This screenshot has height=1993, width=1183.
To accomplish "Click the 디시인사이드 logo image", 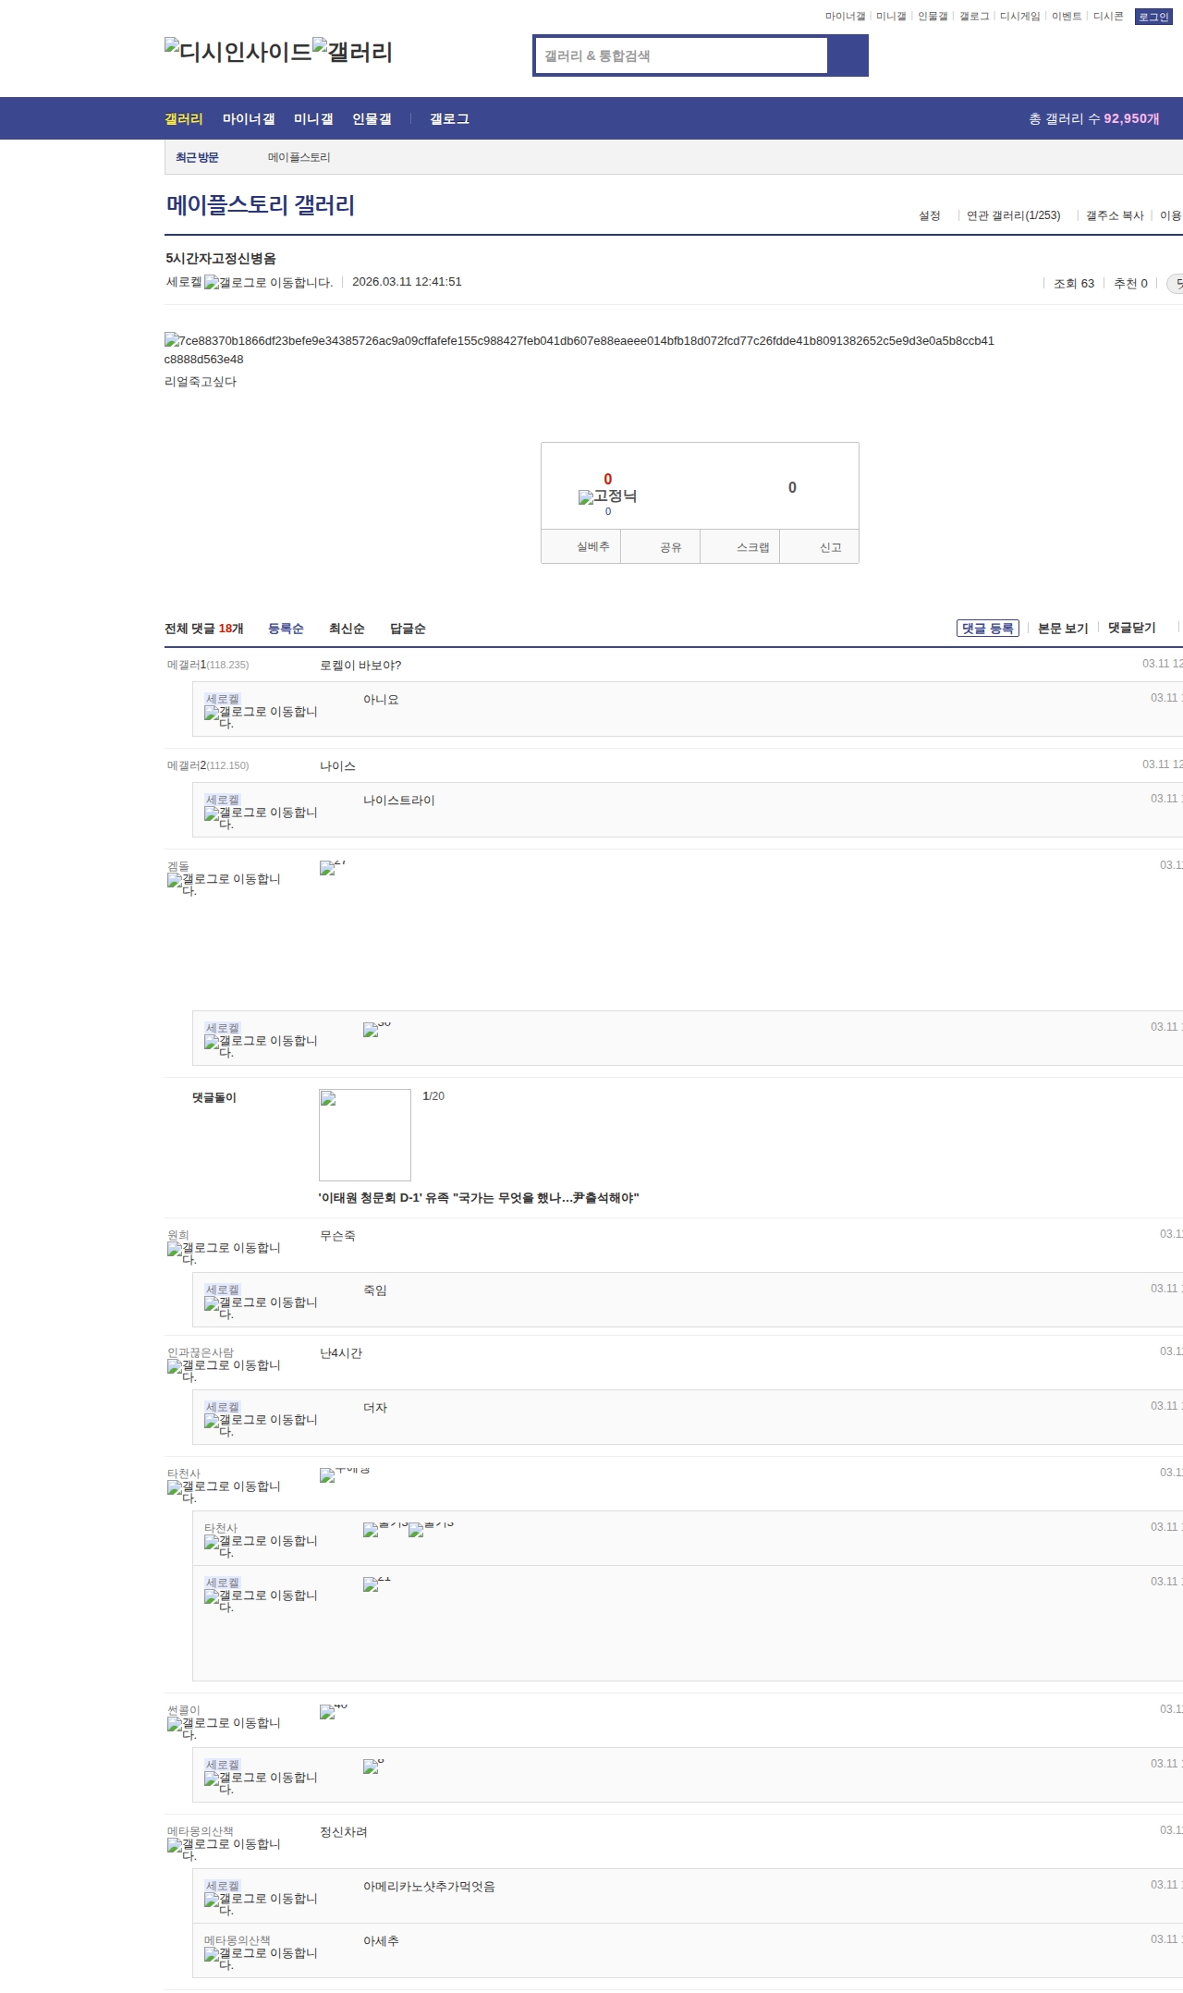I will (238, 52).
